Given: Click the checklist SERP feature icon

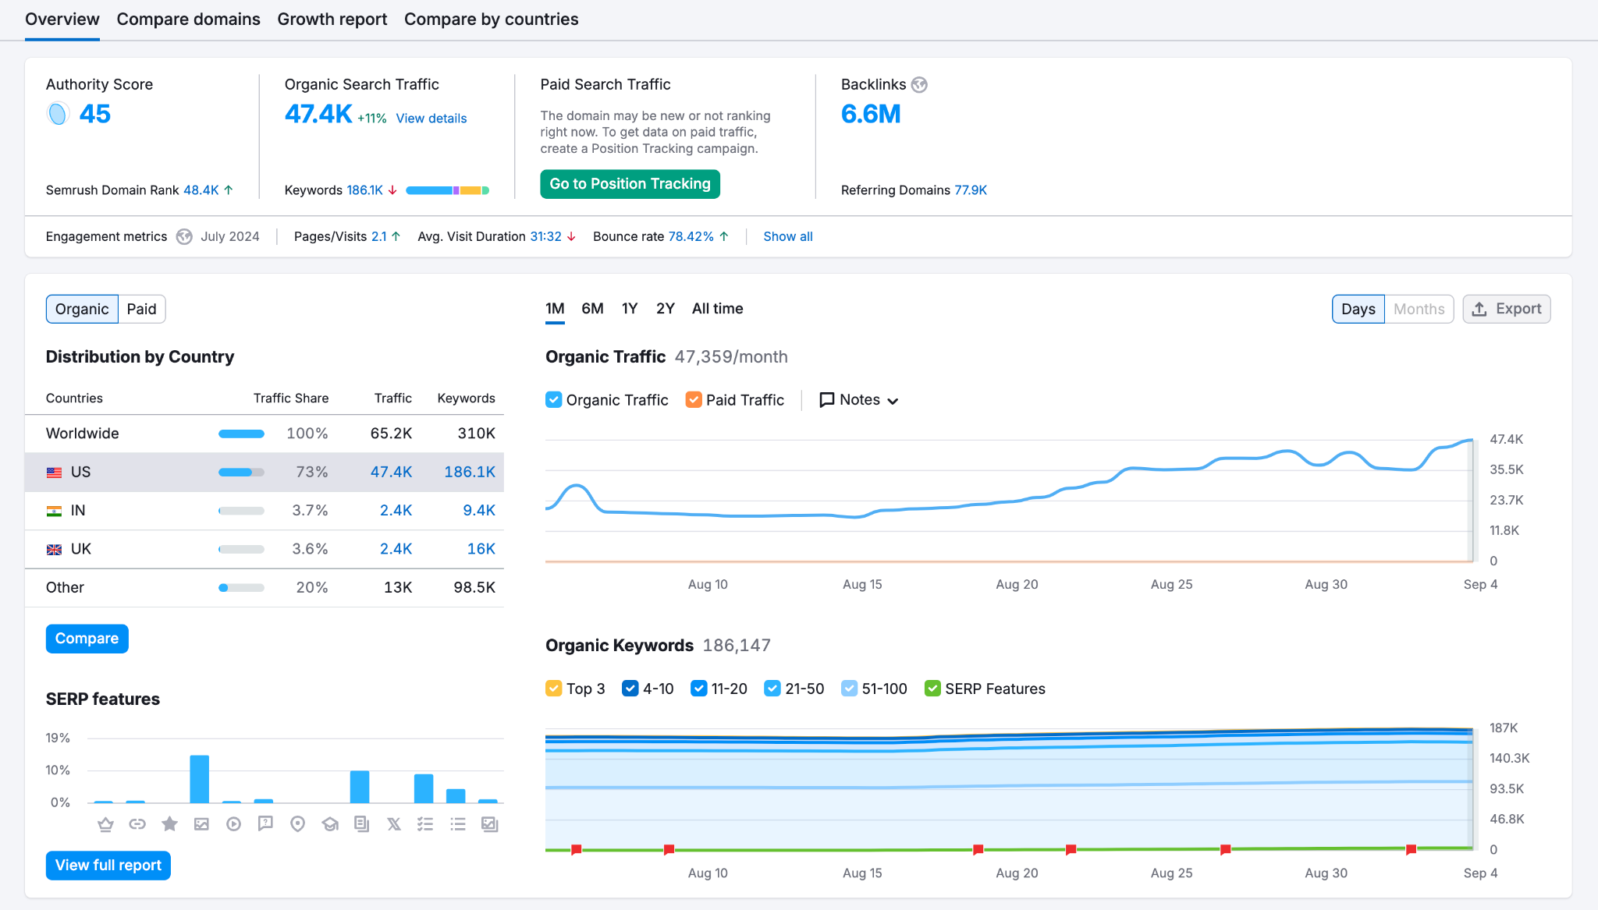Looking at the screenshot, I should click(425, 824).
